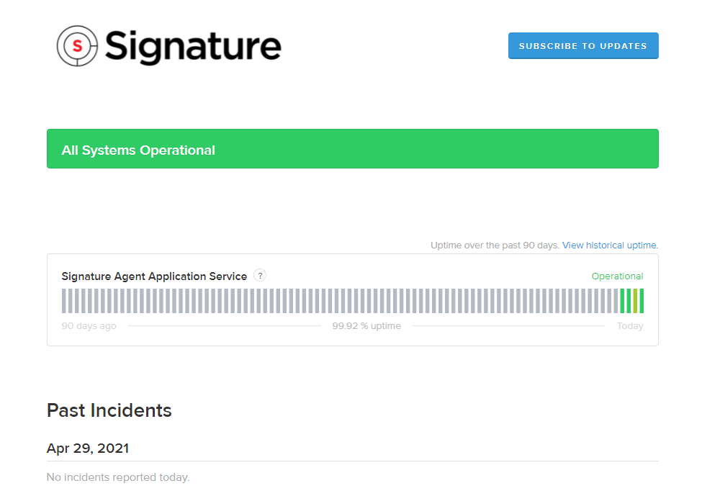Screen dimensions: 702x496
Task: Click the 99.92 % uptime text
Action: click(x=366, y=326)
